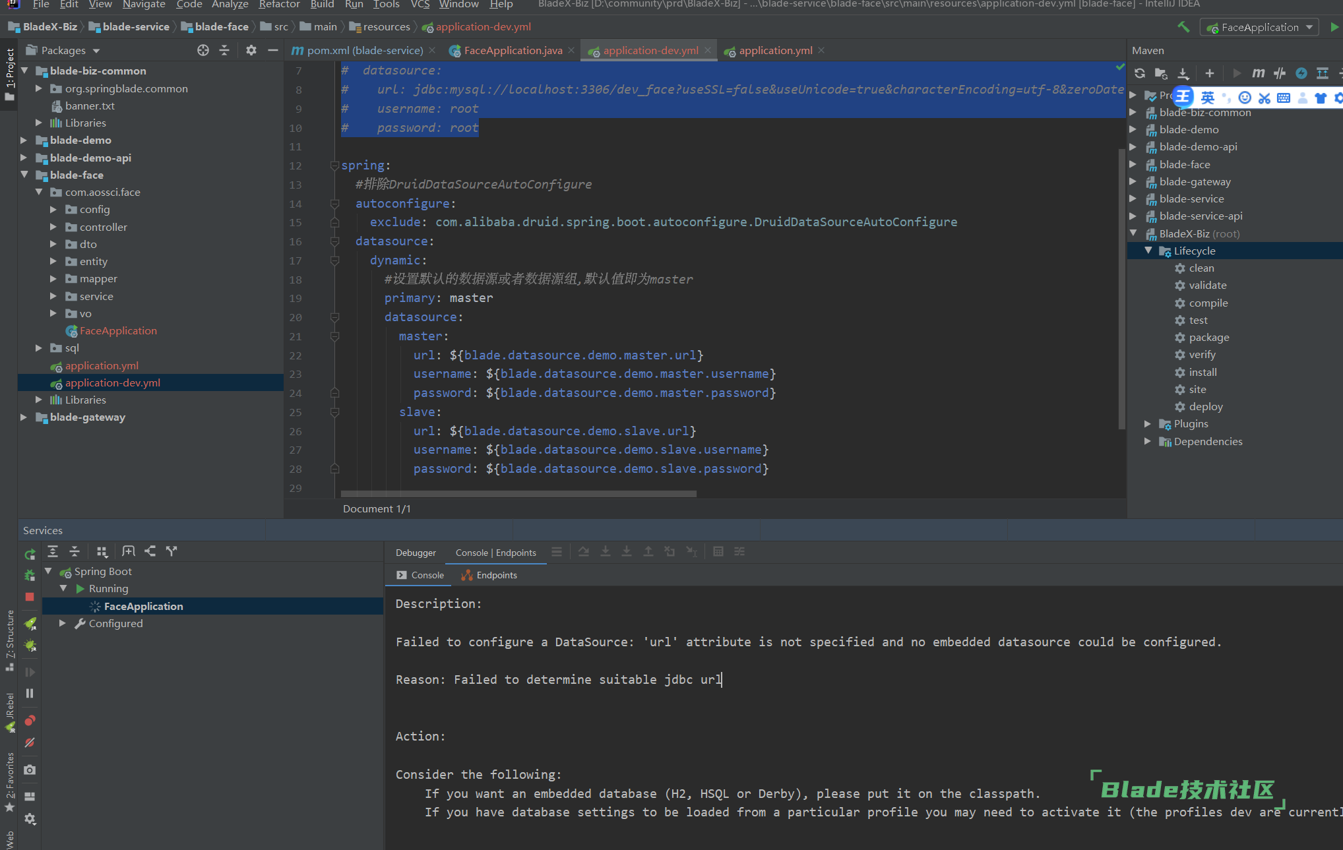Click the Build project hammer icon
This screenshot has height=850, width=1343.
(x=1183, y=27)
